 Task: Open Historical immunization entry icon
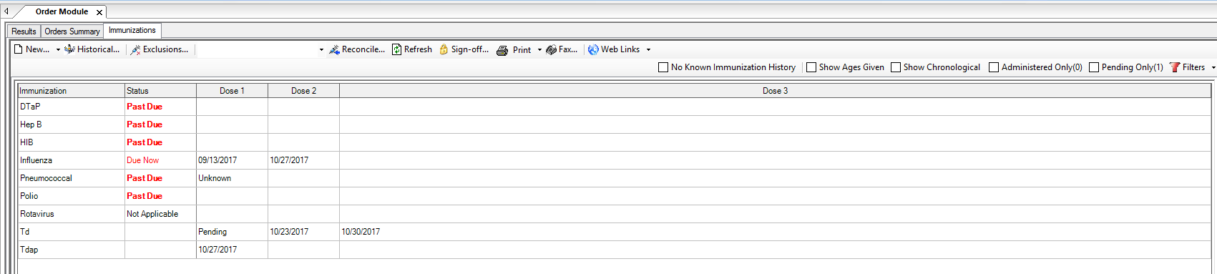[x=69, y=49]
